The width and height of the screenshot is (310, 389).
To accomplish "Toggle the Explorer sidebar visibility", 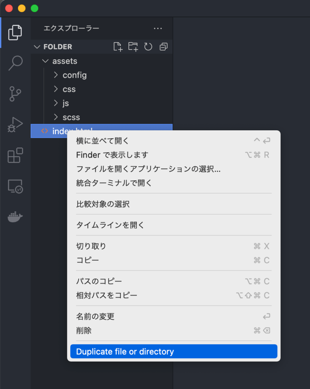I will click(x=15, y=33).
